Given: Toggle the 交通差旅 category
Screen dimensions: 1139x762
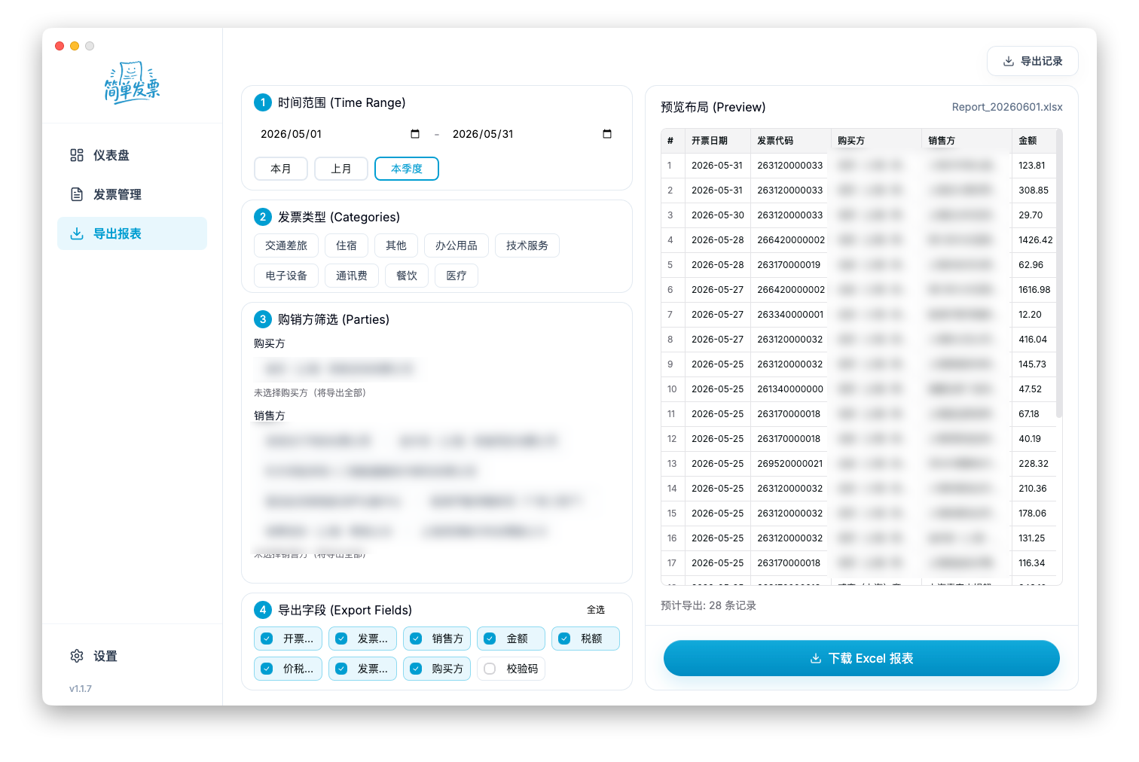Looking at the screenshot, I should tap(286, 245).
